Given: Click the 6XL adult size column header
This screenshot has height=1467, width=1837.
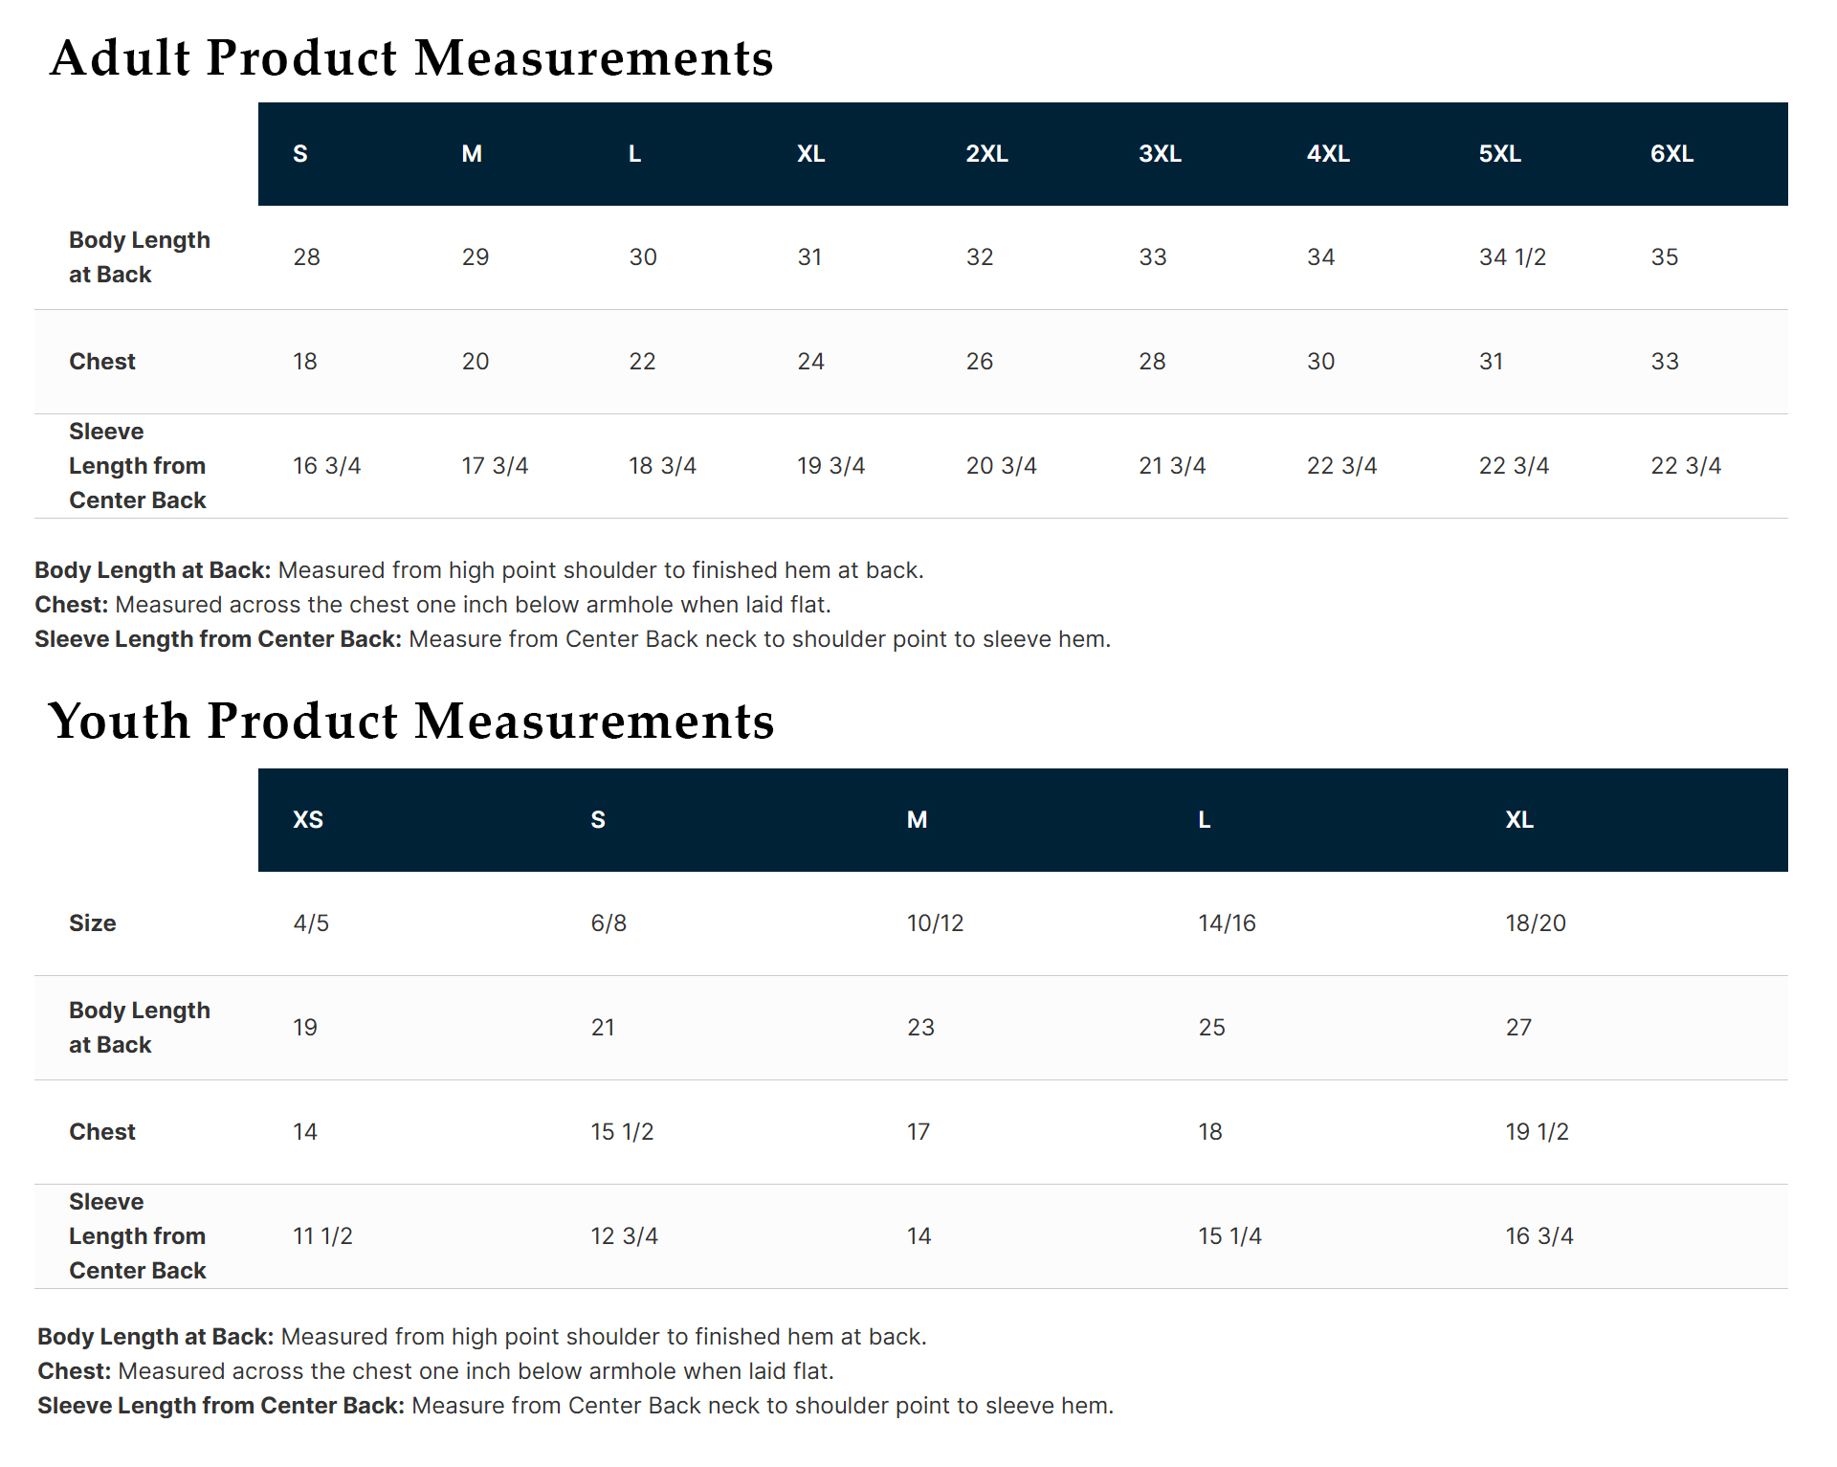Looking at the screenshot, I should click(1671, 154).
